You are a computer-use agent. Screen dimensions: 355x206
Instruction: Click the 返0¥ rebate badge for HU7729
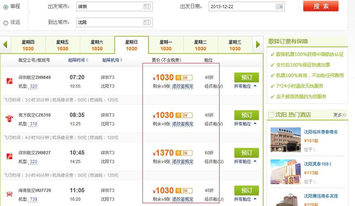(184, 191)
